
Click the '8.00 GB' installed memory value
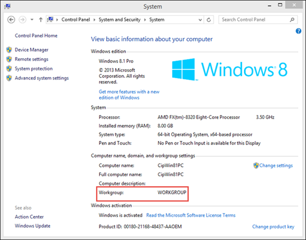coord(165,126)
